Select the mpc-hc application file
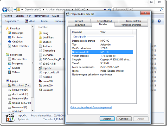Image resolution: width=167 pixels, height=126 pixels. 45,68
